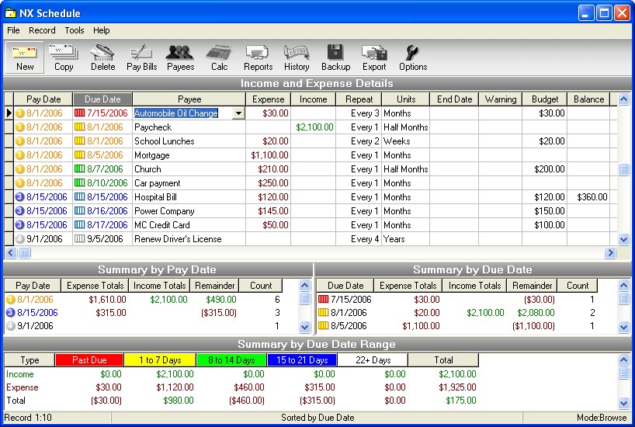Launch the Calc calculator tool
This screenshot has height=427, width=635.
[219, 57]
